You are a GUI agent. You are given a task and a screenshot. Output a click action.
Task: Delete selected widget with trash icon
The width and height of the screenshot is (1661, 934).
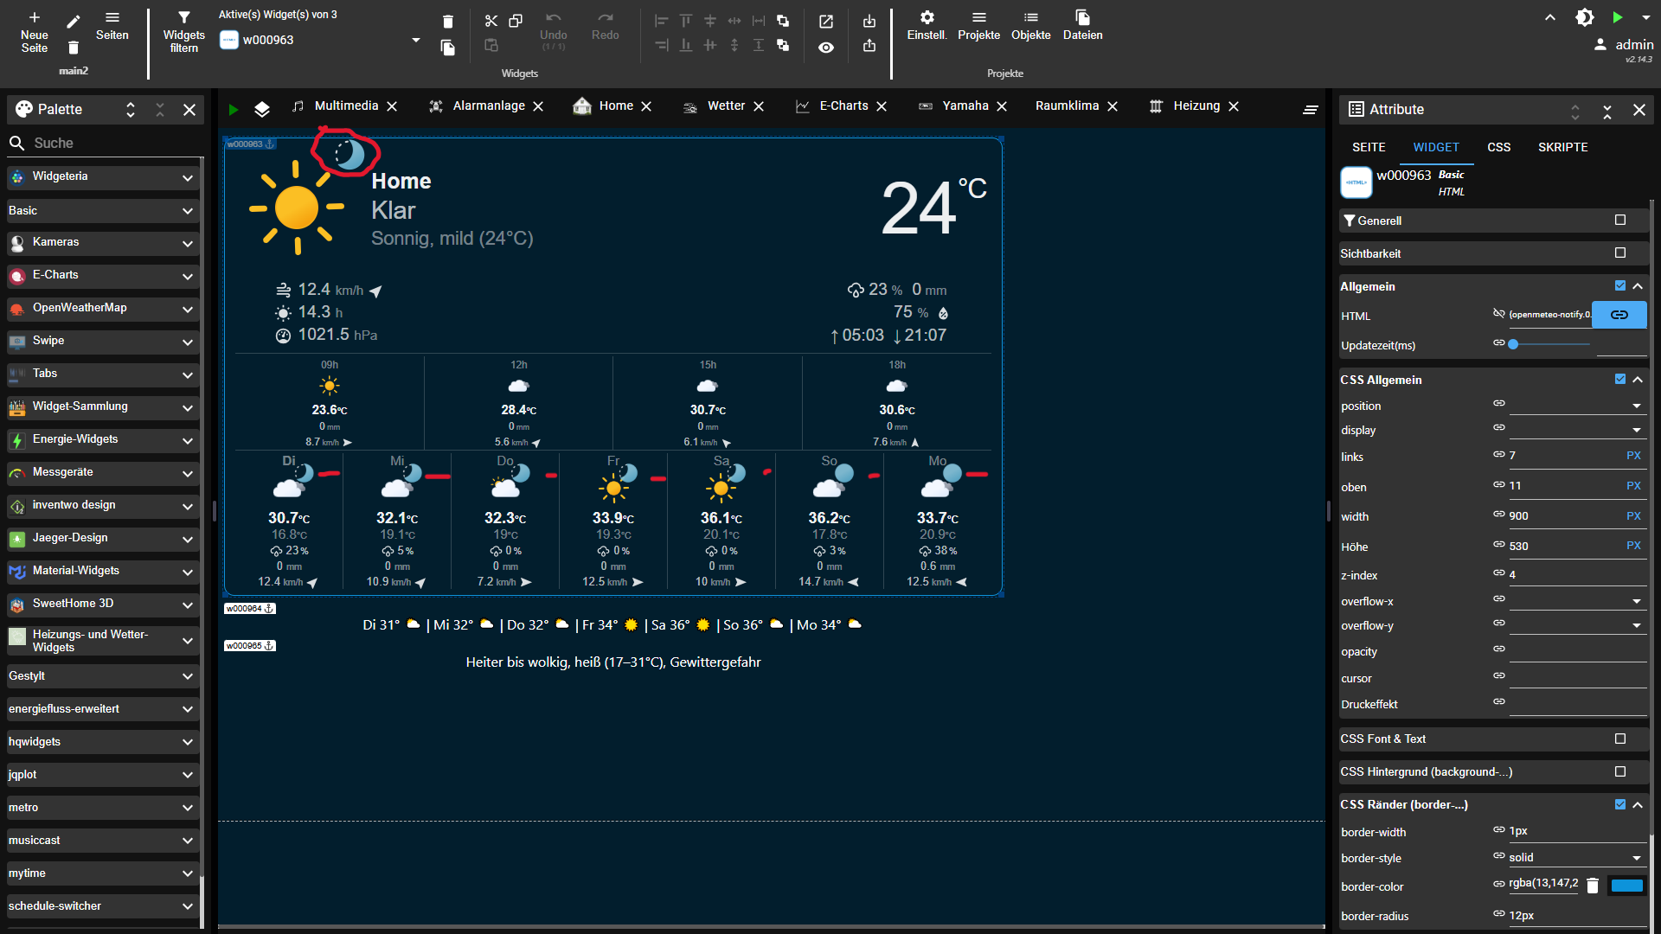(x=447, y=22)
